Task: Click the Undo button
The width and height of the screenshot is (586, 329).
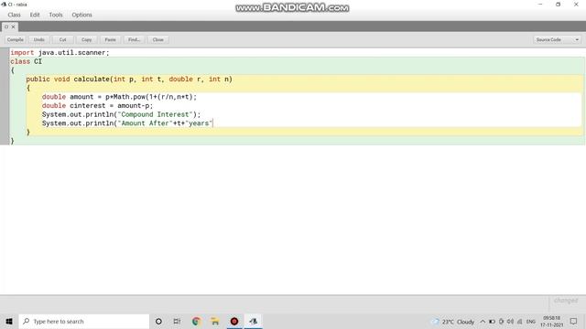Action: click(x=38, y=39)
